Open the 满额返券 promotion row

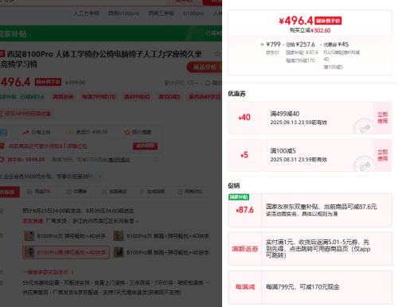pos(310,249)
